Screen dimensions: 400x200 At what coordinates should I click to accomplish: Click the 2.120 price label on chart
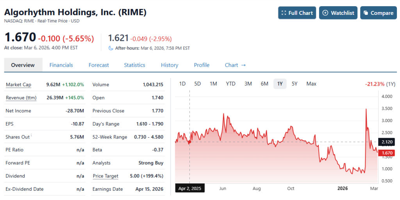(x=387, y=142)
